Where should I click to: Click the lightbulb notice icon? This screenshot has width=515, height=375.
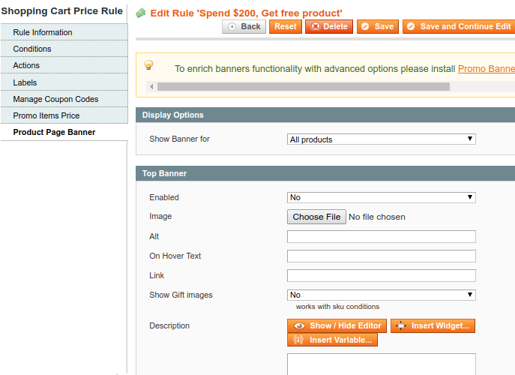tap(148, 65)
